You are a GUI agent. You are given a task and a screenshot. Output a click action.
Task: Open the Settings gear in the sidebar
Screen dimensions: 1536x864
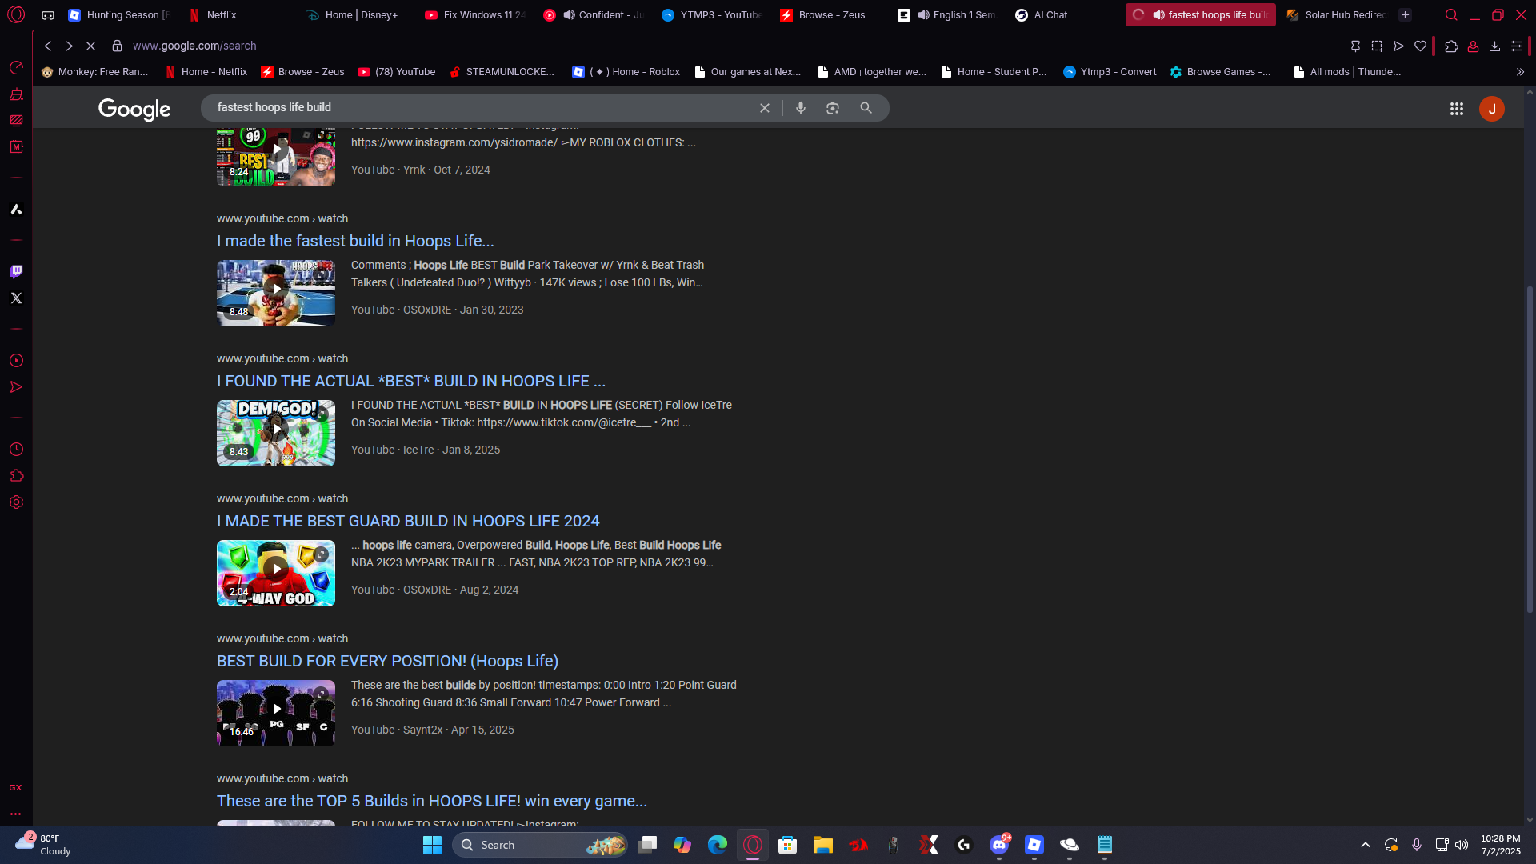pos(16,502)
